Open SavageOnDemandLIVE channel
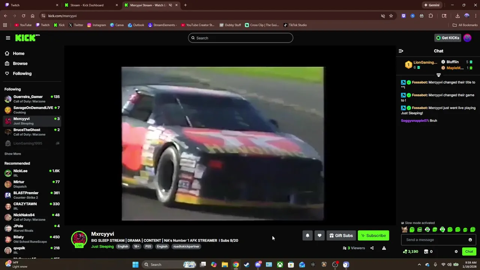 click(x=32, y=110)
